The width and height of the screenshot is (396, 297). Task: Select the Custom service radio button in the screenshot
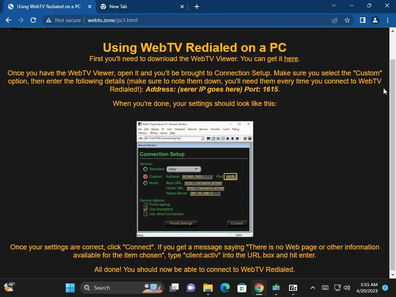tap(145, 176)
